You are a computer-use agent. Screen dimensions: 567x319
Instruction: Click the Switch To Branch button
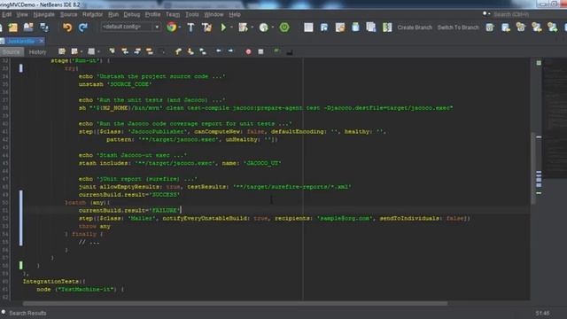pyautogui.click(x=458, y=27)
